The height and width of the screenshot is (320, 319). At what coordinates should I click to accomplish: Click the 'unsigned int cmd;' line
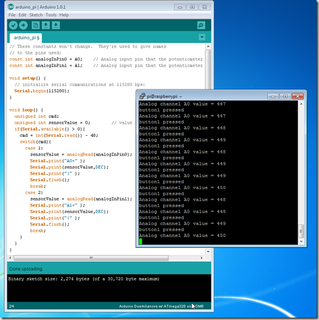[37, 116]
